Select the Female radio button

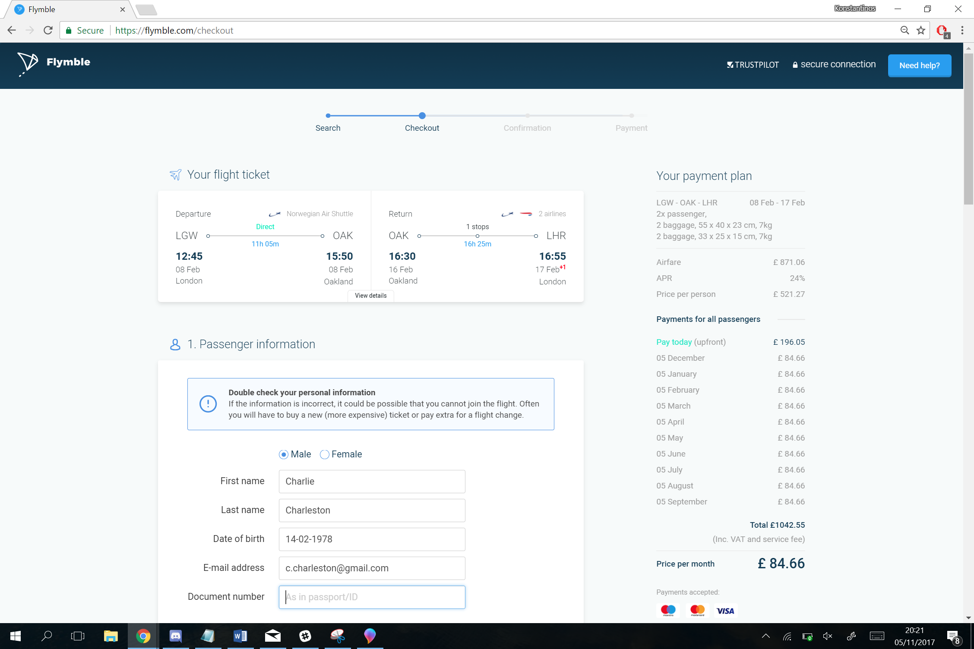click(x=325, y=454)
